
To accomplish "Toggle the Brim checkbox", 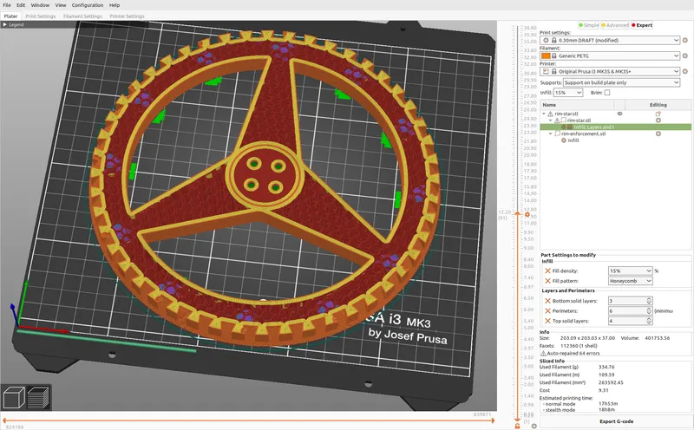I will coord(606,93).
